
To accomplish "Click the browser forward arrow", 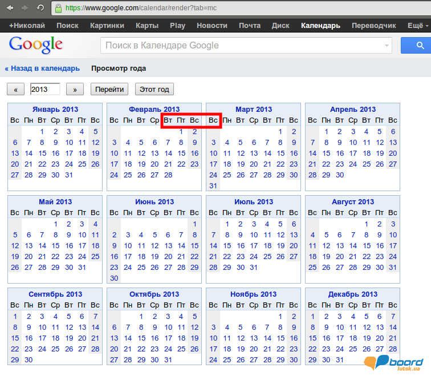I will point(25,8).
